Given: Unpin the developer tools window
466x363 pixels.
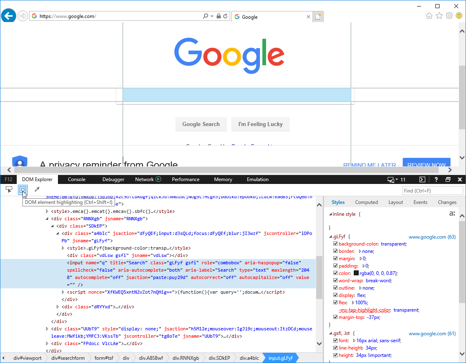Looking at the screenshot, I should (448, 179).
